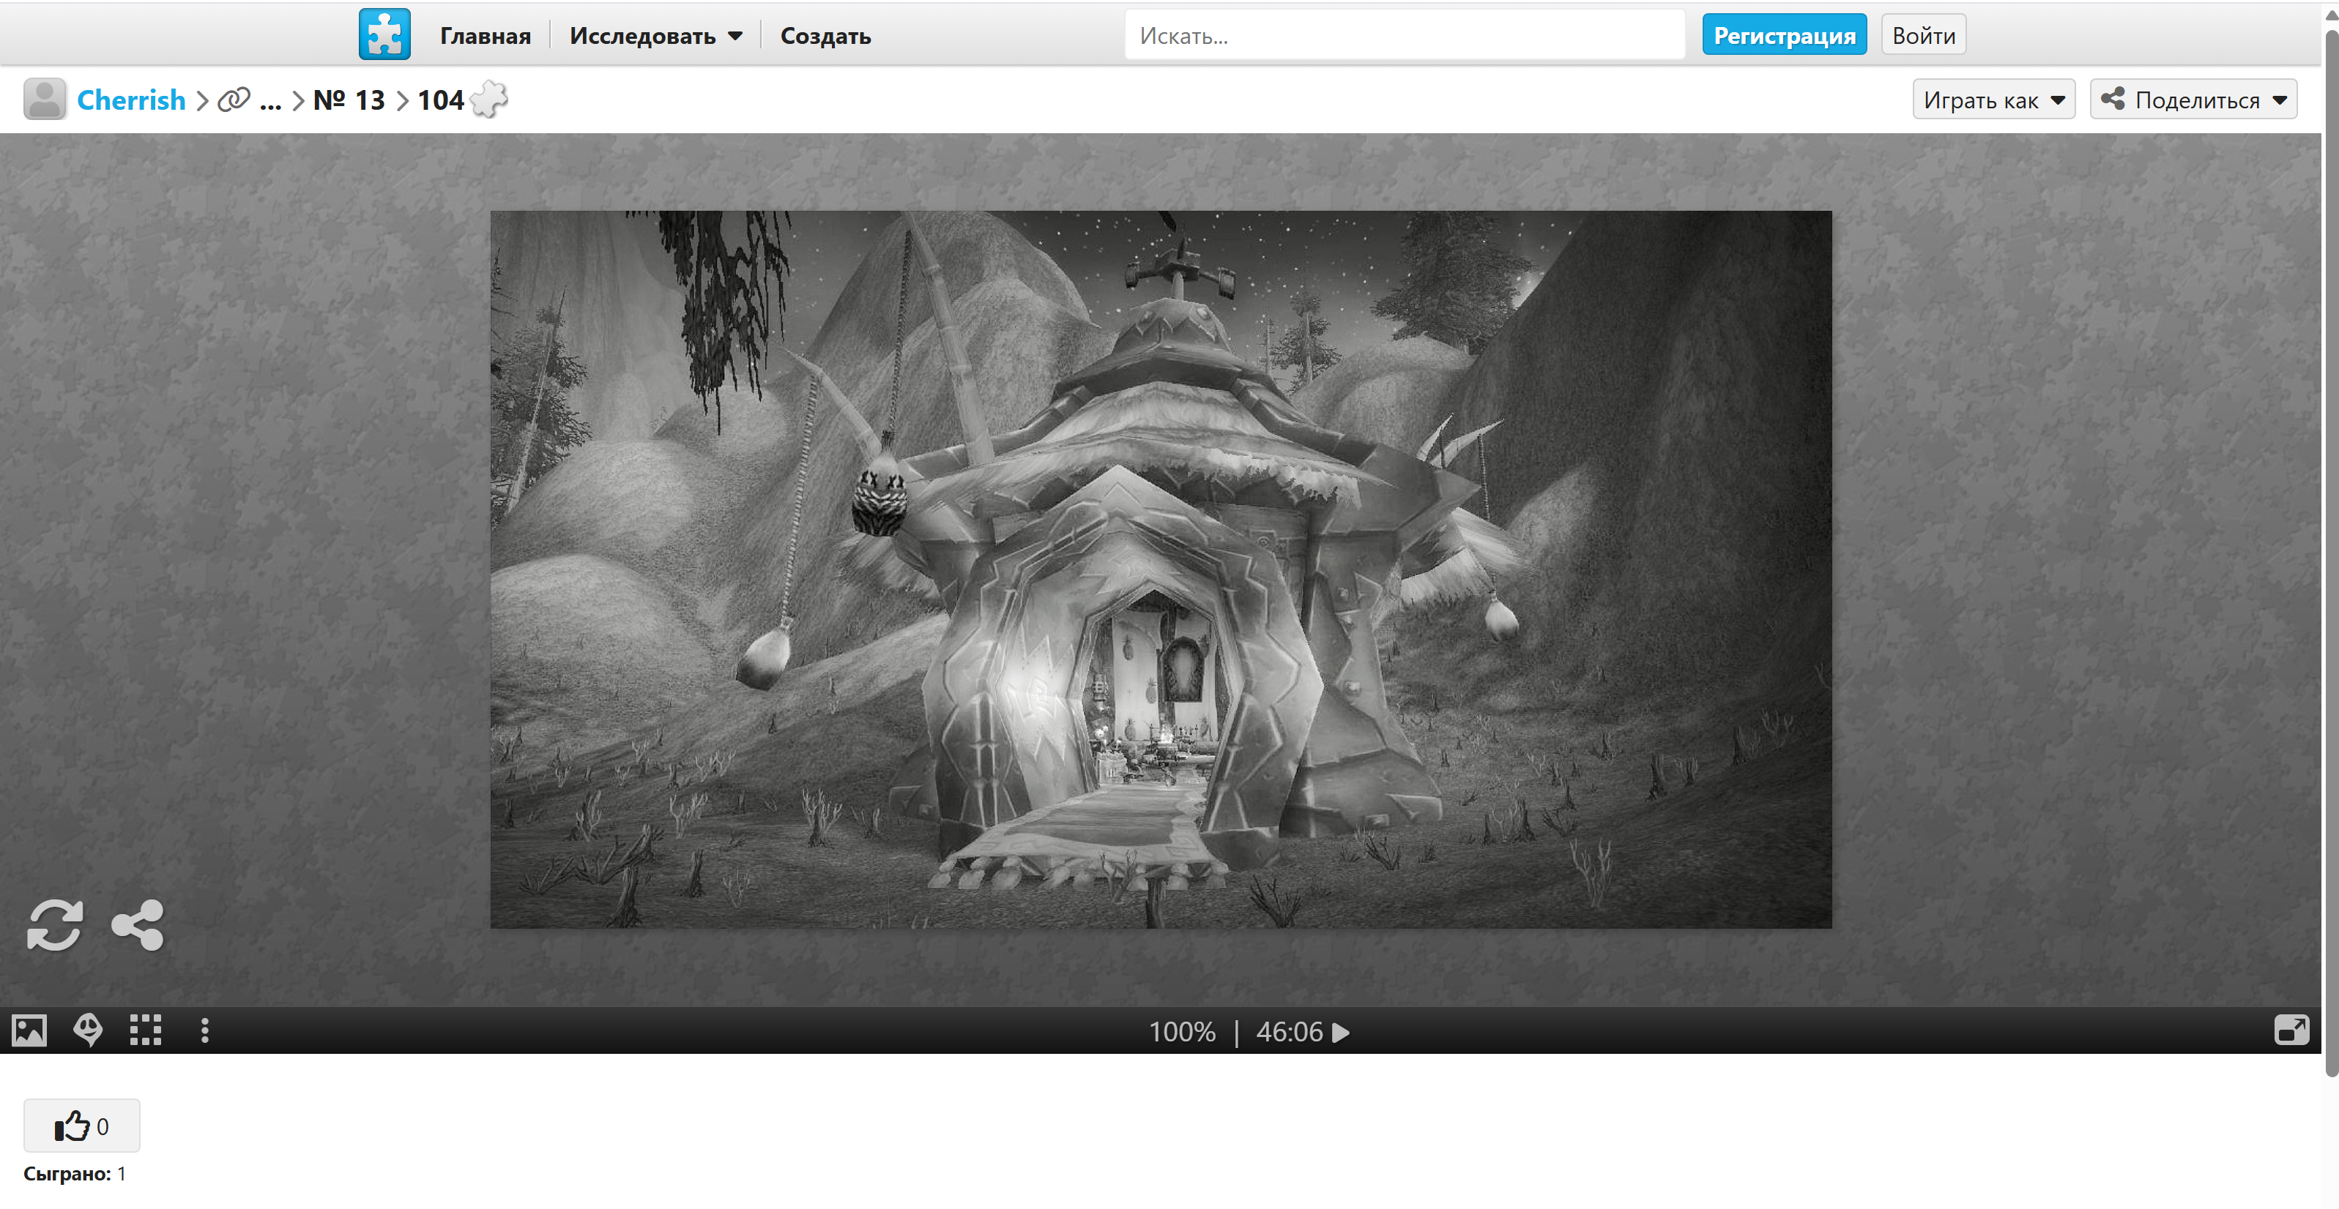
Task: Click the restart puzzle refresh icon
Action: (54, 925)
